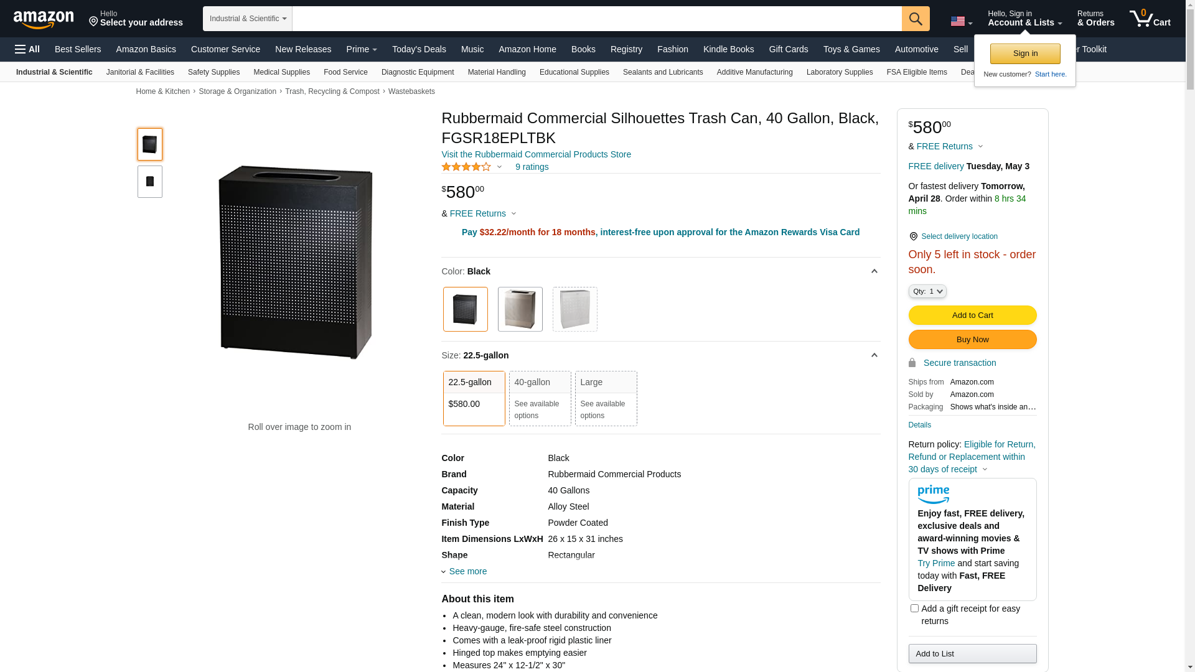The height and width of the screenshot is (672, 1195).
Task: Open the All hamburger menu
Action: (x=27, y=49)
